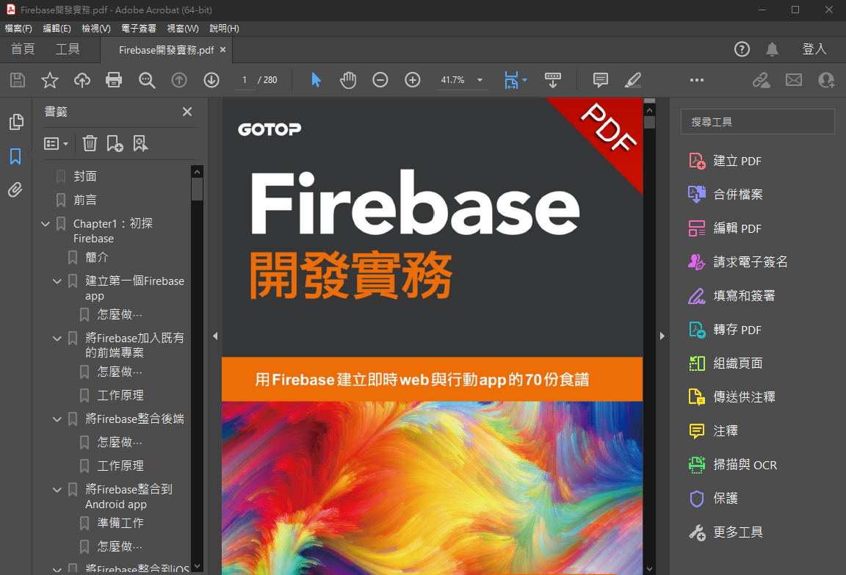Viewport: 846px width, 575px height.
Task: Open the zoom percentage dropdown
Action: (x=480, y=80)
